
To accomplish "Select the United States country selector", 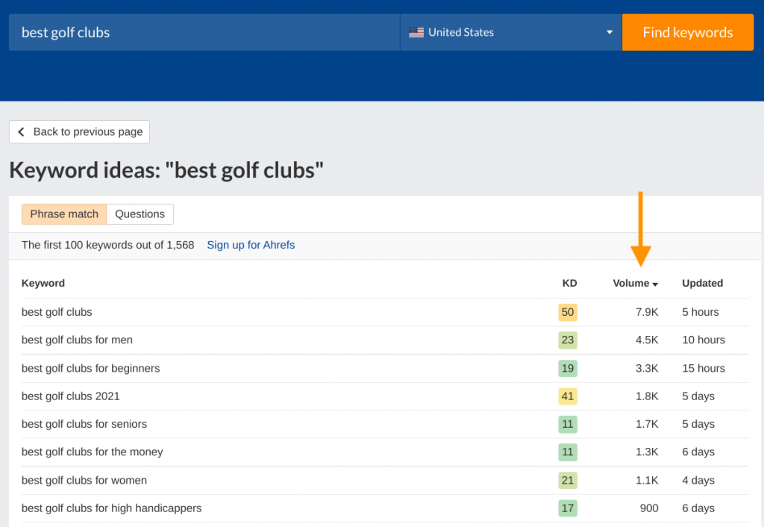I will pyautogui.click(x=510, y=32).
